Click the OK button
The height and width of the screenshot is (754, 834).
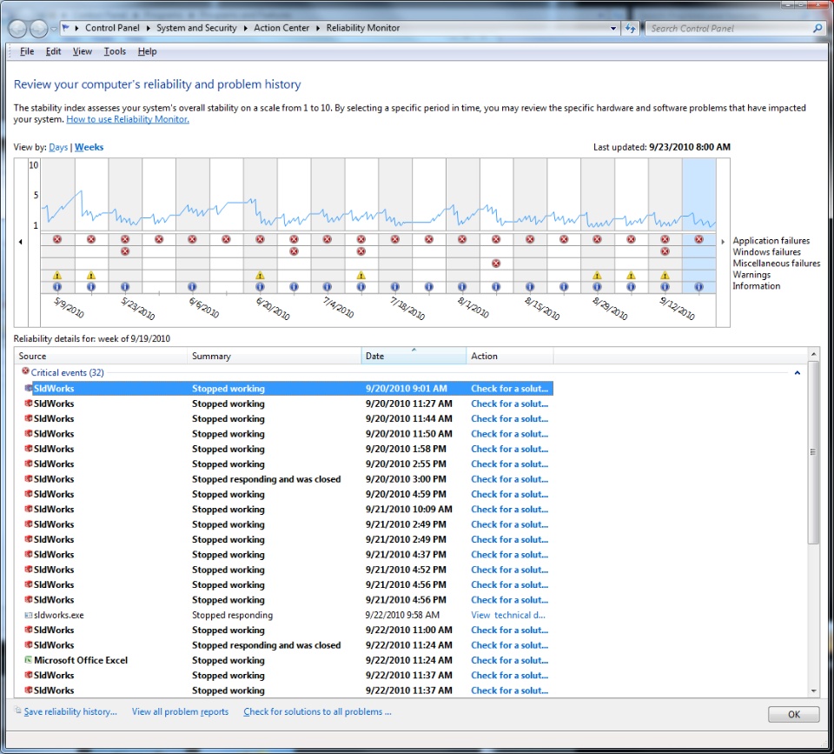793,715
